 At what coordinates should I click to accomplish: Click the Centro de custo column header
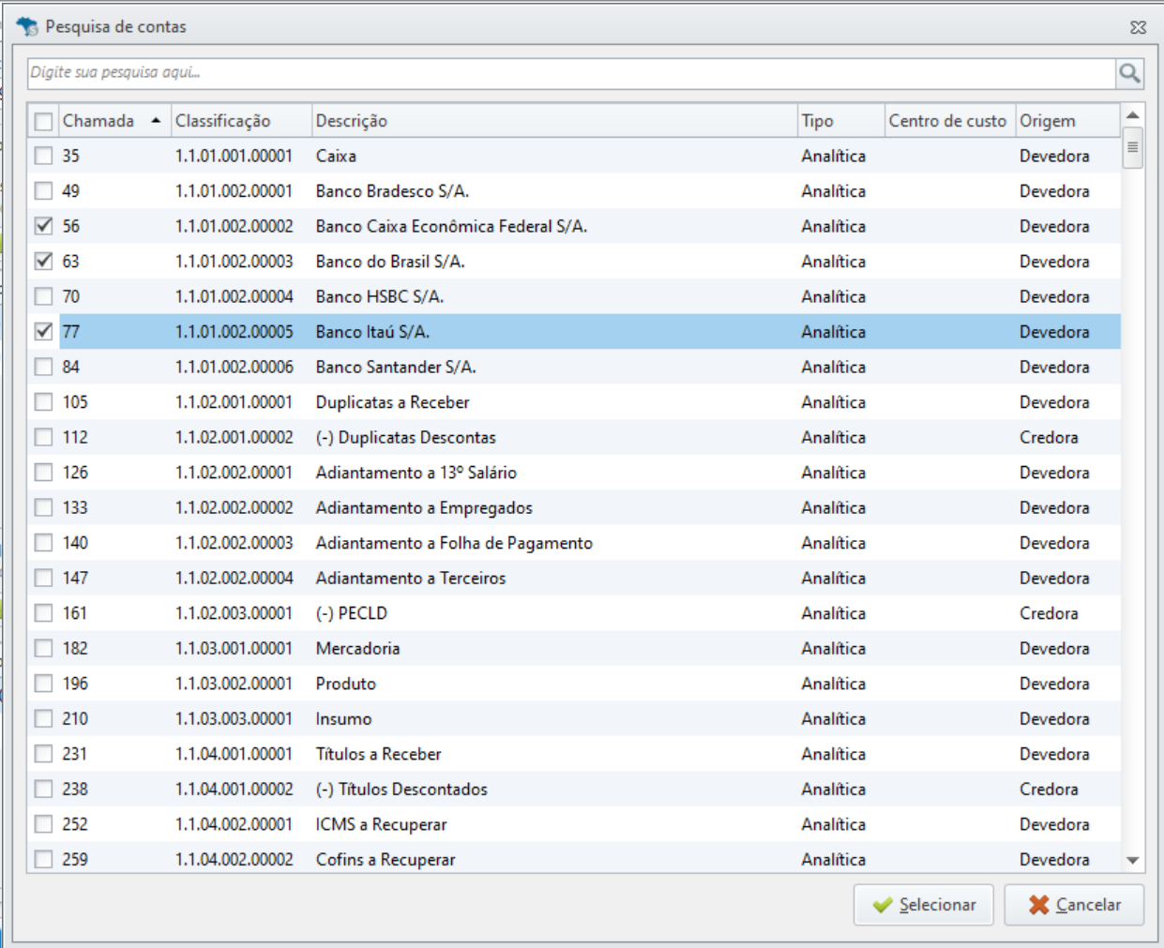coord(947,121)
